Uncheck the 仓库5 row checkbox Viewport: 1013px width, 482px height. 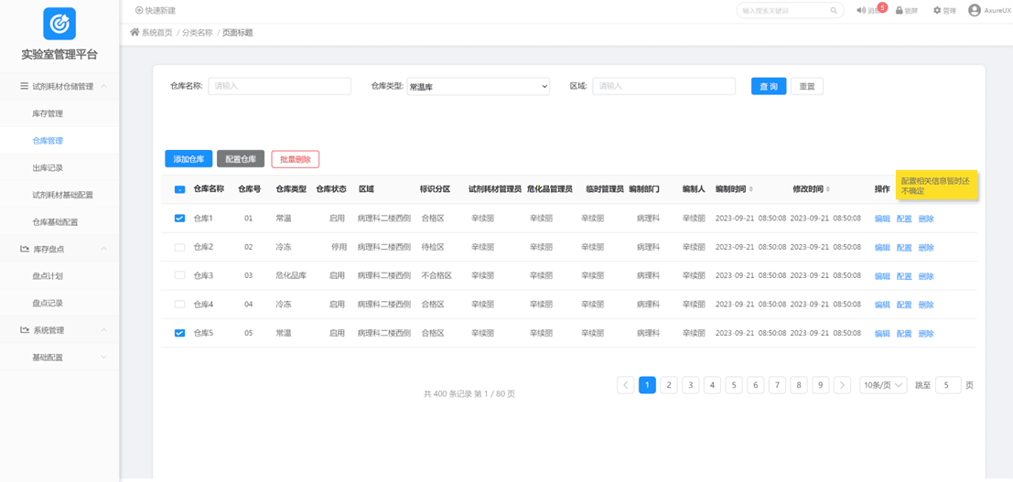pos(179,333)
